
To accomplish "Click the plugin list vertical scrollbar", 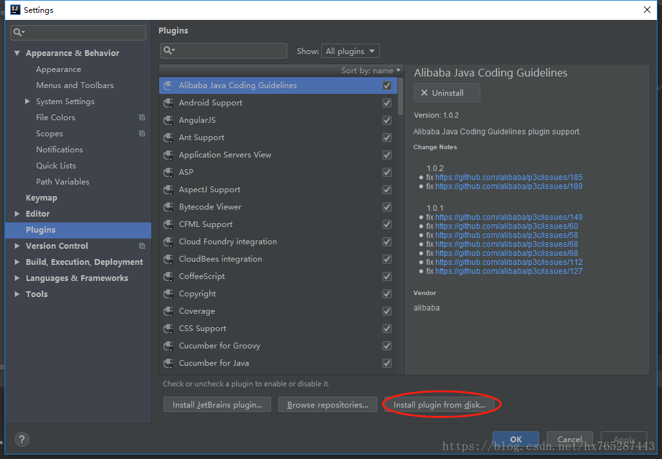I will (401, 95).
